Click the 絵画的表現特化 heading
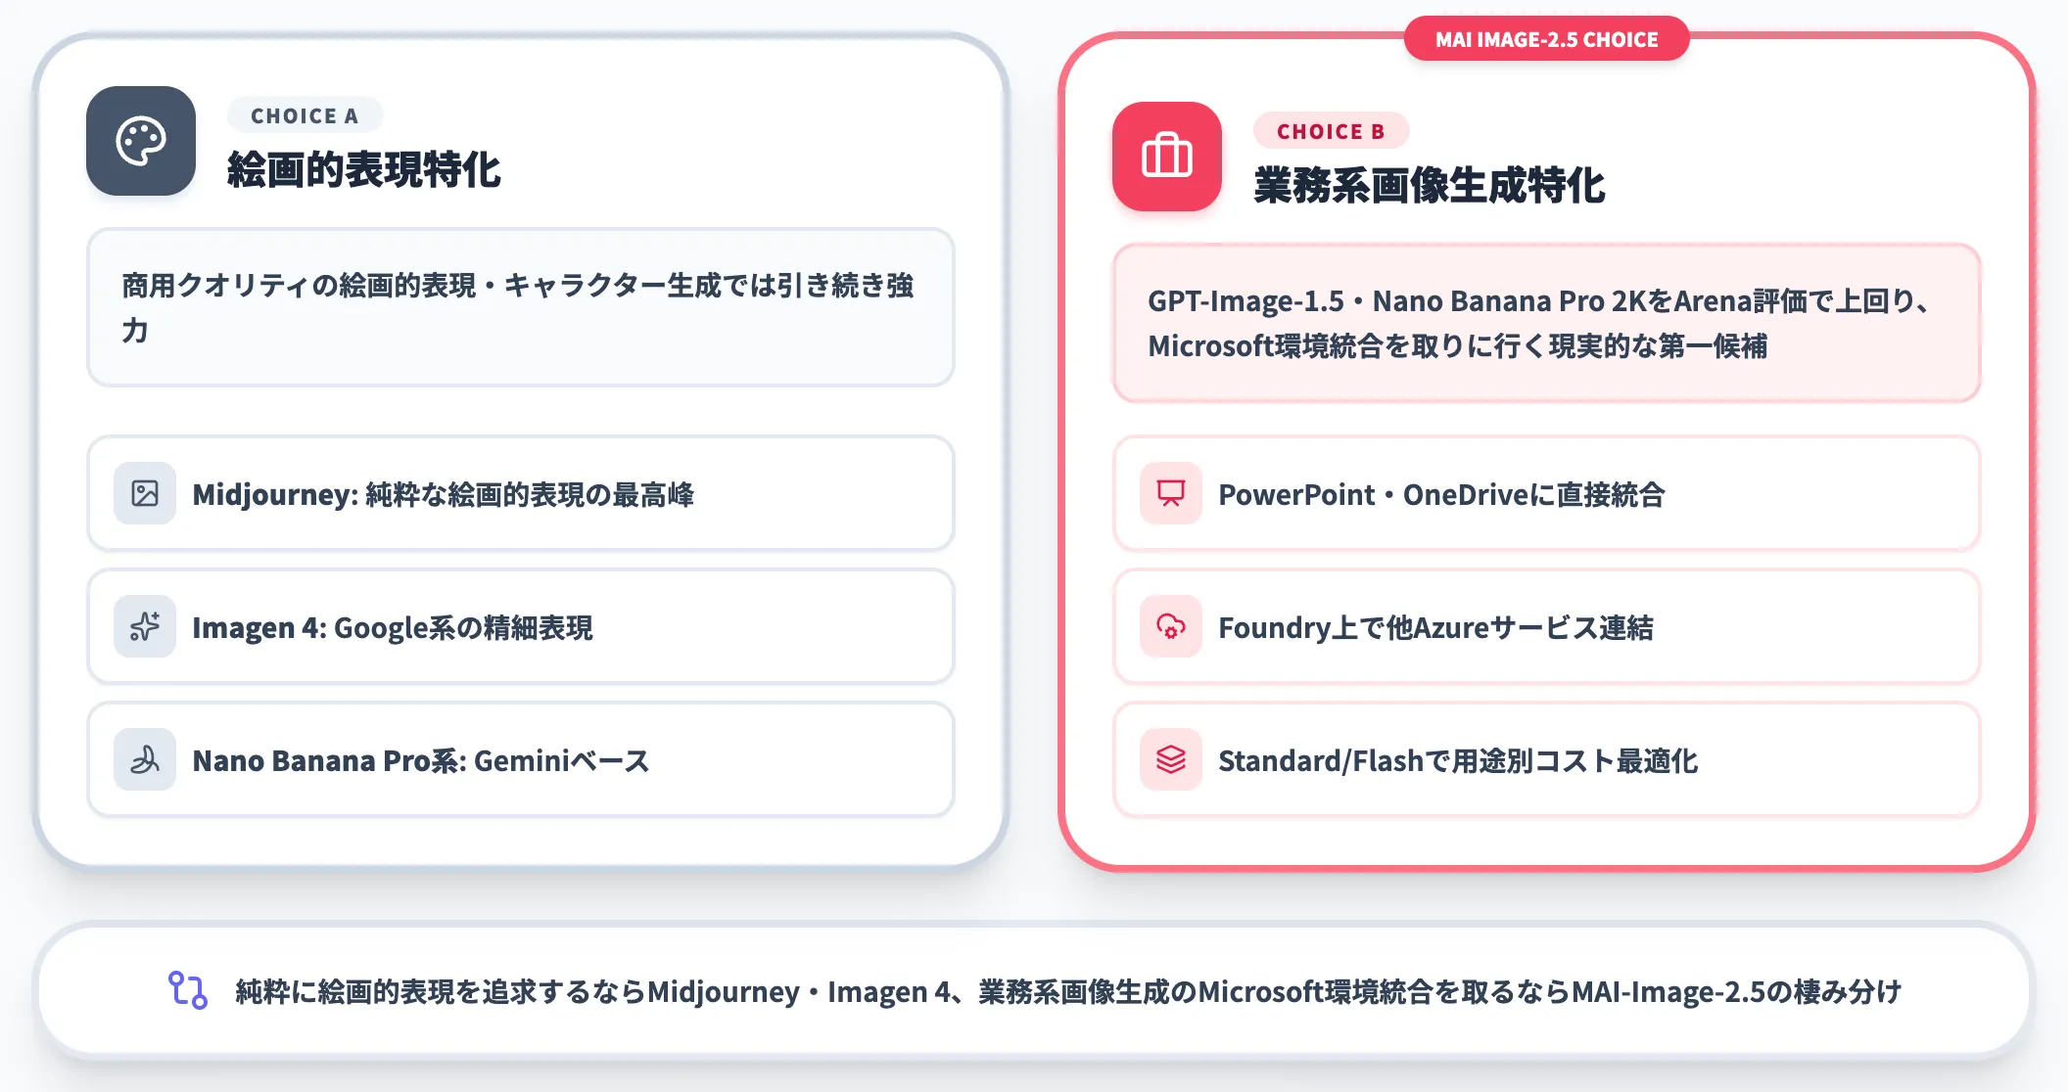Viewport: 2068px width, 1092px height. (364, 169)
